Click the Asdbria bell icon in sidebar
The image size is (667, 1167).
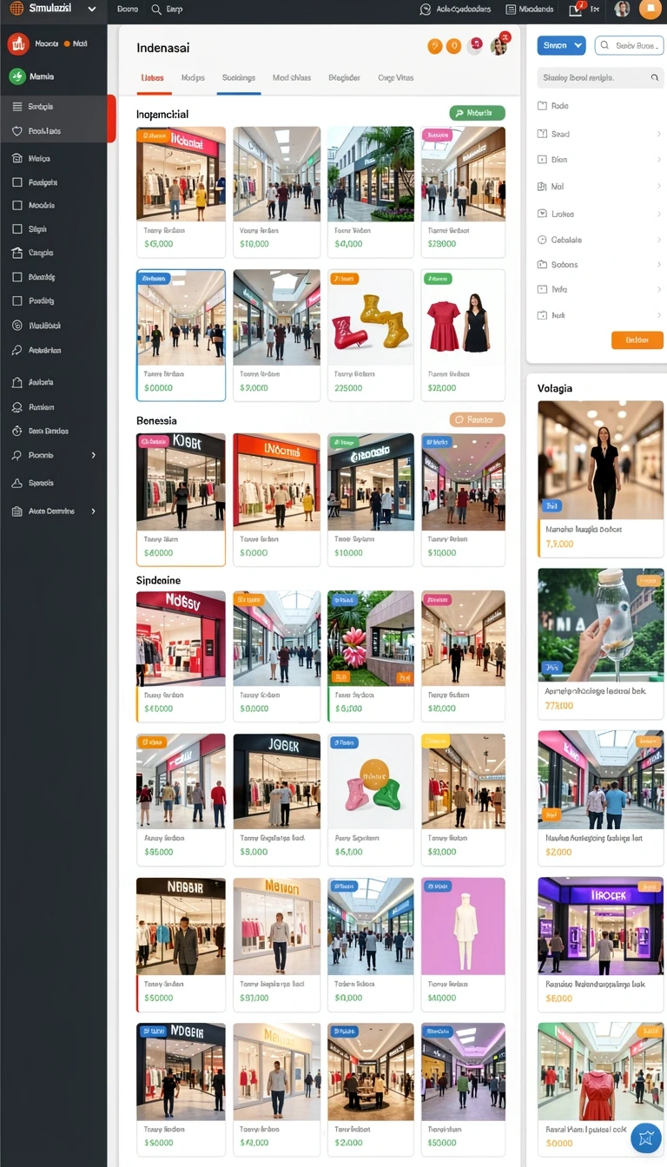(17, 382)
